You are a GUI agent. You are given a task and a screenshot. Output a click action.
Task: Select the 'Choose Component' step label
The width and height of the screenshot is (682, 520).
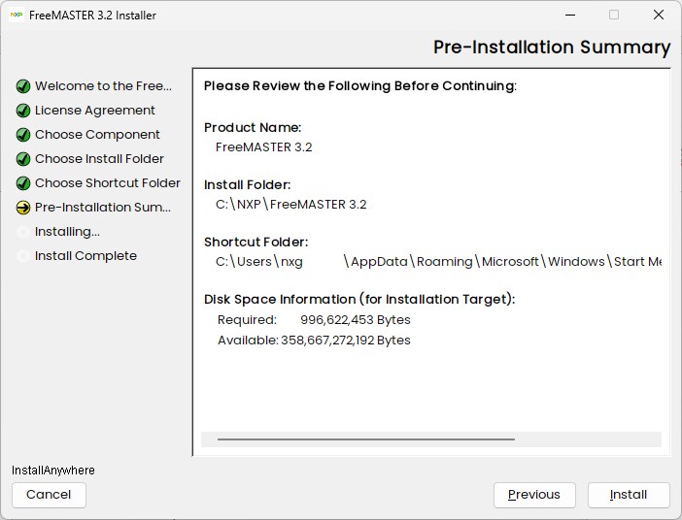[97, 135]
